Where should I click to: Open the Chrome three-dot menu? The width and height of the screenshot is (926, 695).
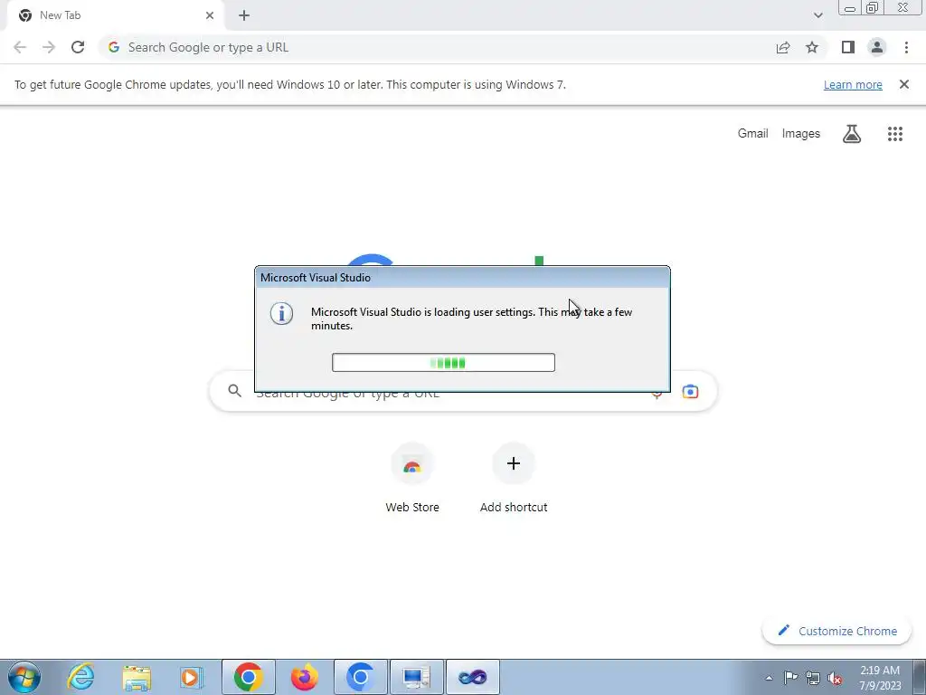906,47
